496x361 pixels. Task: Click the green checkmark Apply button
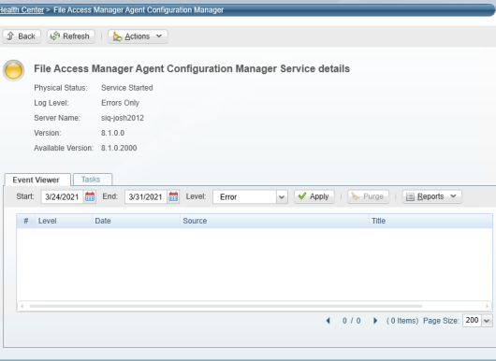coord(314,196)
